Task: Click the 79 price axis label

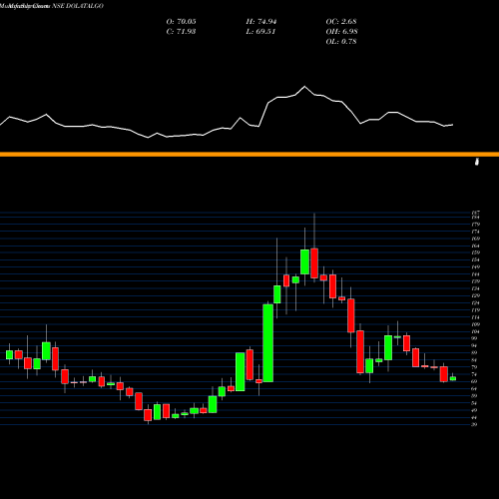Action: [x=475, y=367]
